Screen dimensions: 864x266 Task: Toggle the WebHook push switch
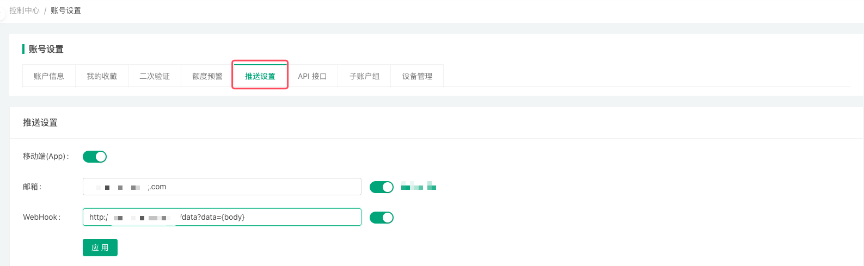tap(382, 218)
